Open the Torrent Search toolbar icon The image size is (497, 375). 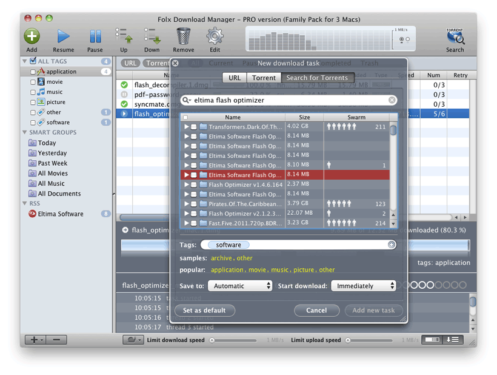click(x=455, y=36)
